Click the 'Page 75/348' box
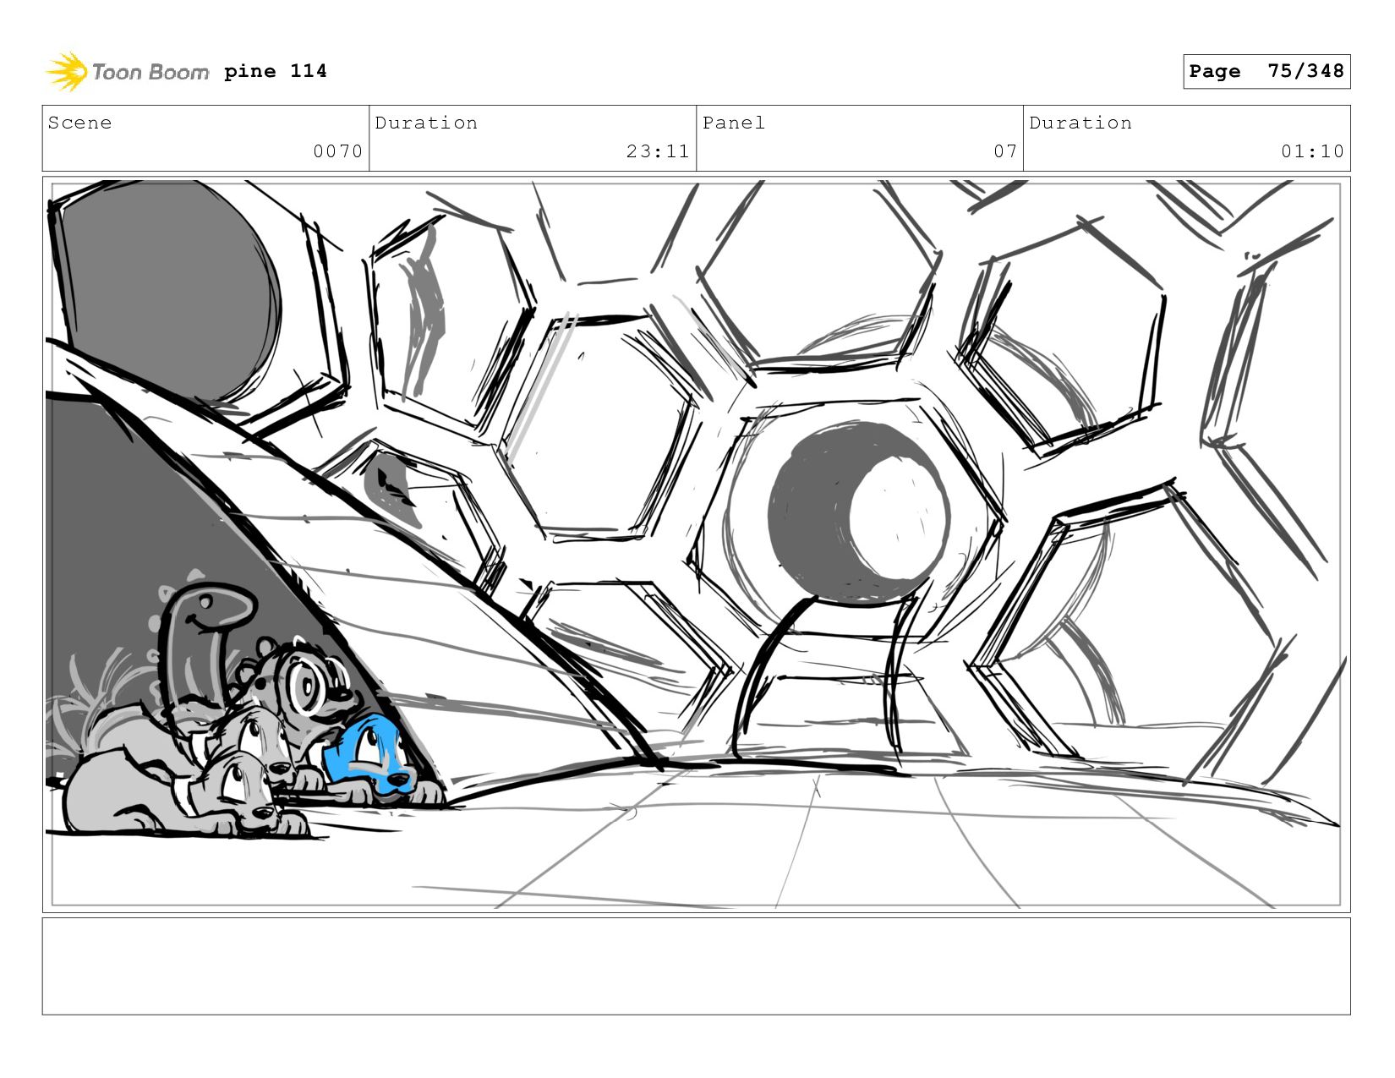This screenshot has width=1395, height=1078. [x=1266, y=71]
